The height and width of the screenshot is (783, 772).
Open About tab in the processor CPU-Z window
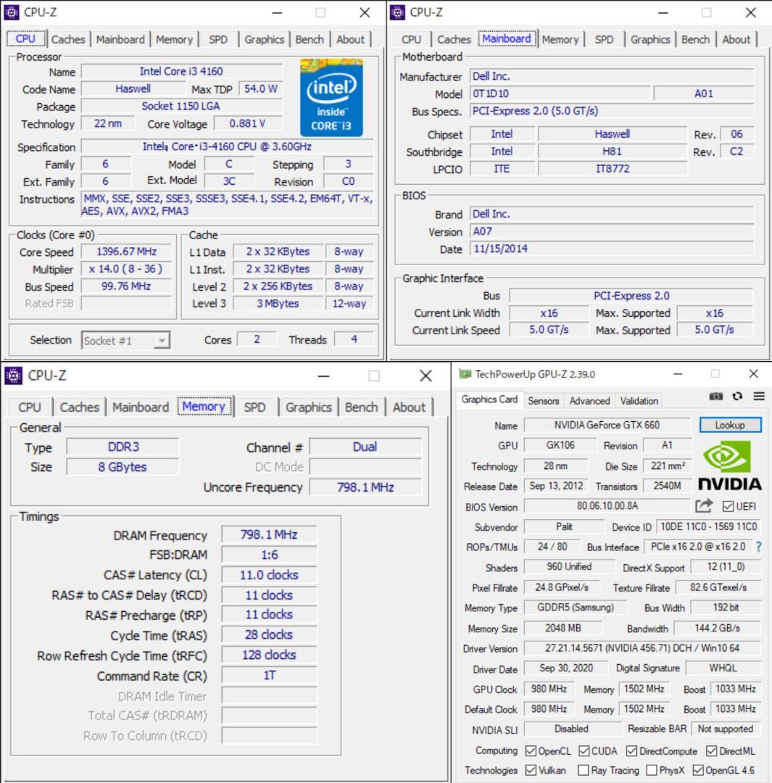[x=351, y=39]
